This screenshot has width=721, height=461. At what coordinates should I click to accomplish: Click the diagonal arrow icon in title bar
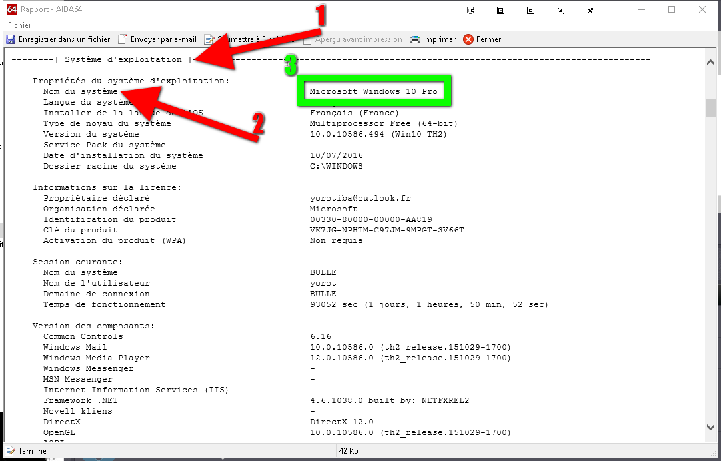point(561,11)
